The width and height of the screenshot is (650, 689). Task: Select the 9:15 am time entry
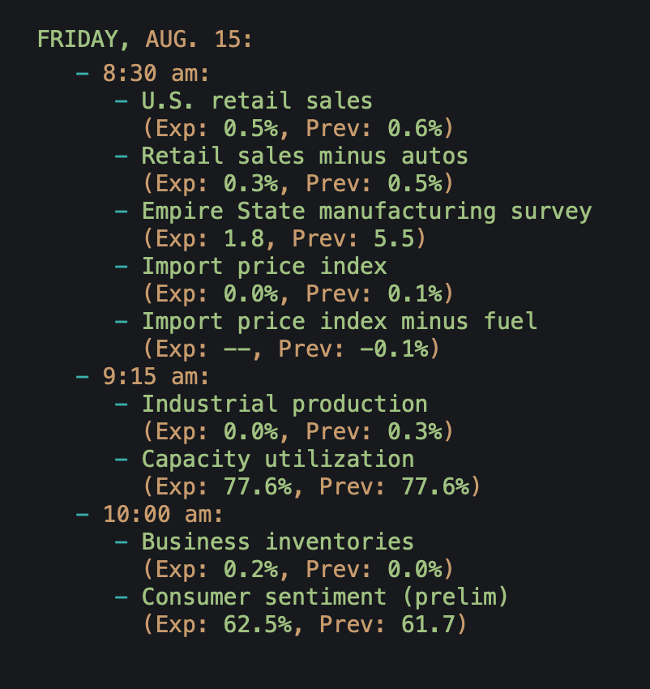[x=156, y=377]
